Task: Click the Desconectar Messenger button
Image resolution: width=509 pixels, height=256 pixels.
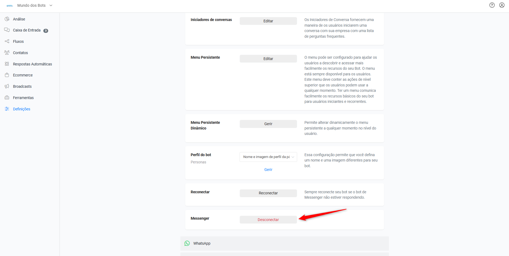Action: pos(268,220)
